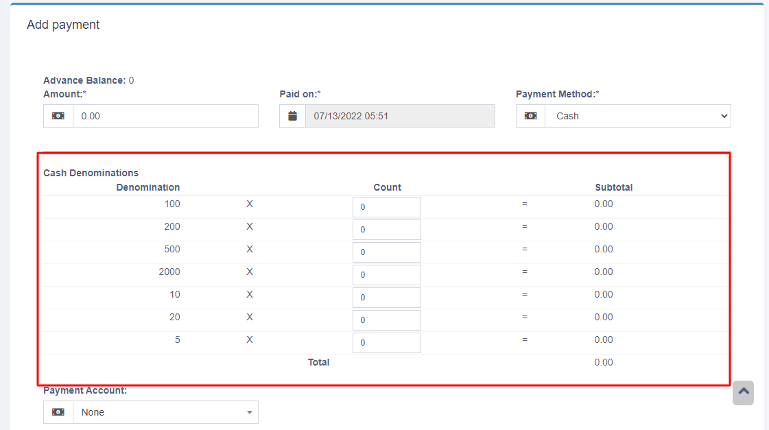
Task: Click the Add payment heading
Action: pos(63,25)
